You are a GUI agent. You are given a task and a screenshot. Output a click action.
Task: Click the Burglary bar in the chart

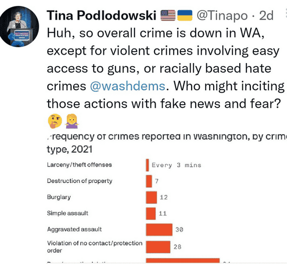tap(152, 197)
